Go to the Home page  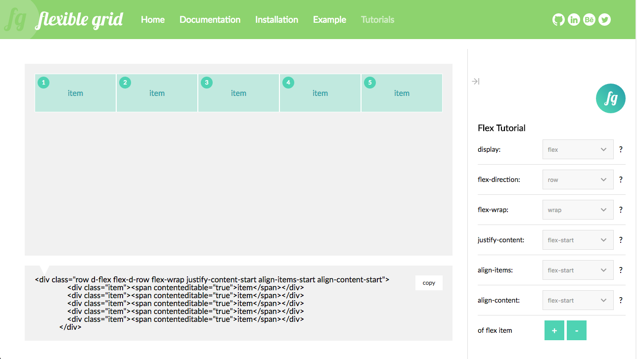click(x=153, y=20)
